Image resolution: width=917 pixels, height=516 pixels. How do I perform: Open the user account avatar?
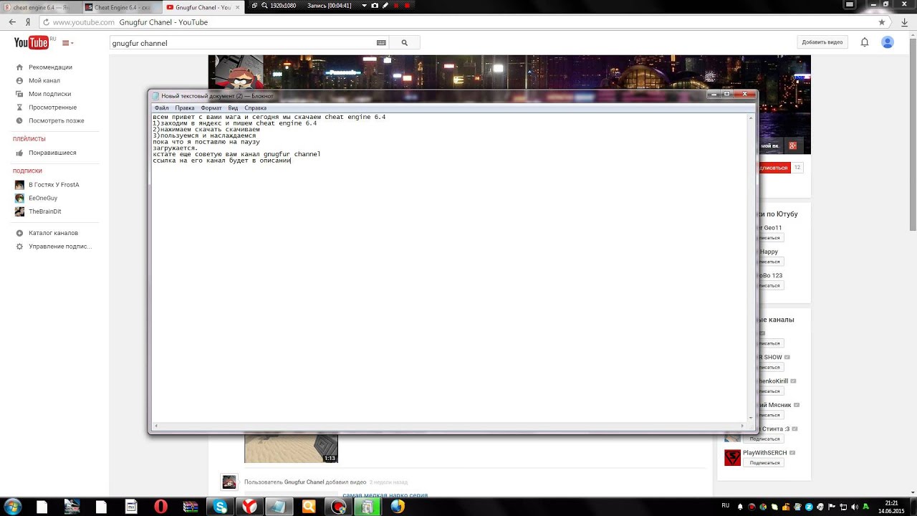[x=888, y=42]
